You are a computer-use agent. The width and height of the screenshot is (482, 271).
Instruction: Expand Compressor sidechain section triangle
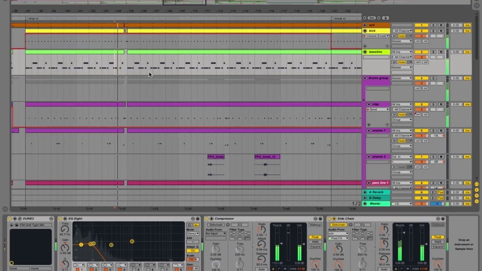point(212,219)
